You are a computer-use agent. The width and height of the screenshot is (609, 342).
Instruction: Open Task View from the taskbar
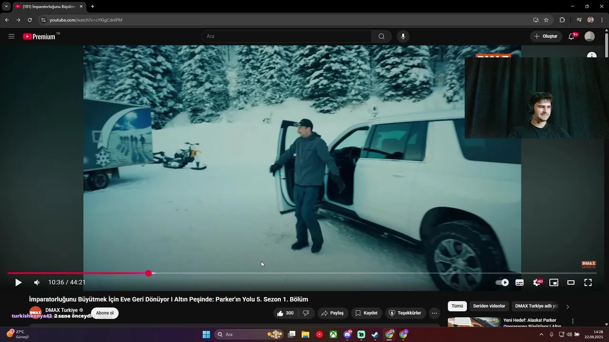[292, 334]
